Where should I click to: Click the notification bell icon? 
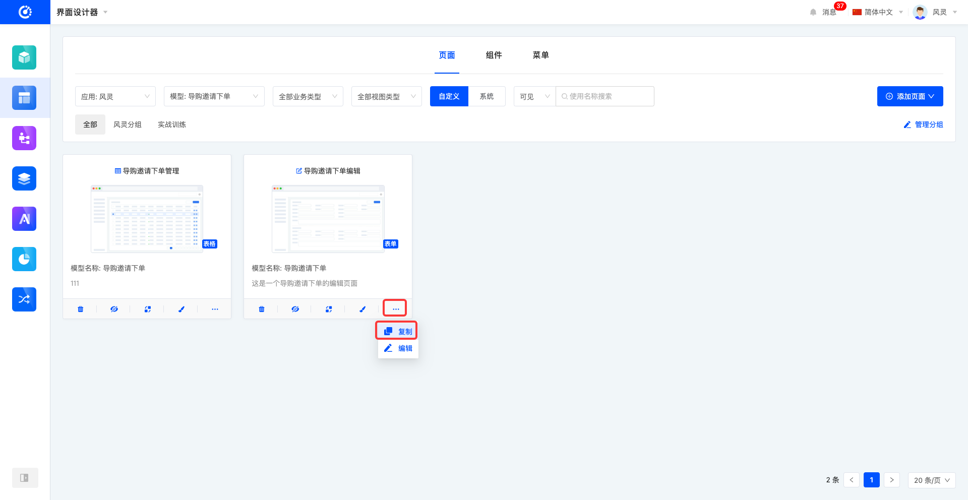pyautogui.click(x=813, y=12)
